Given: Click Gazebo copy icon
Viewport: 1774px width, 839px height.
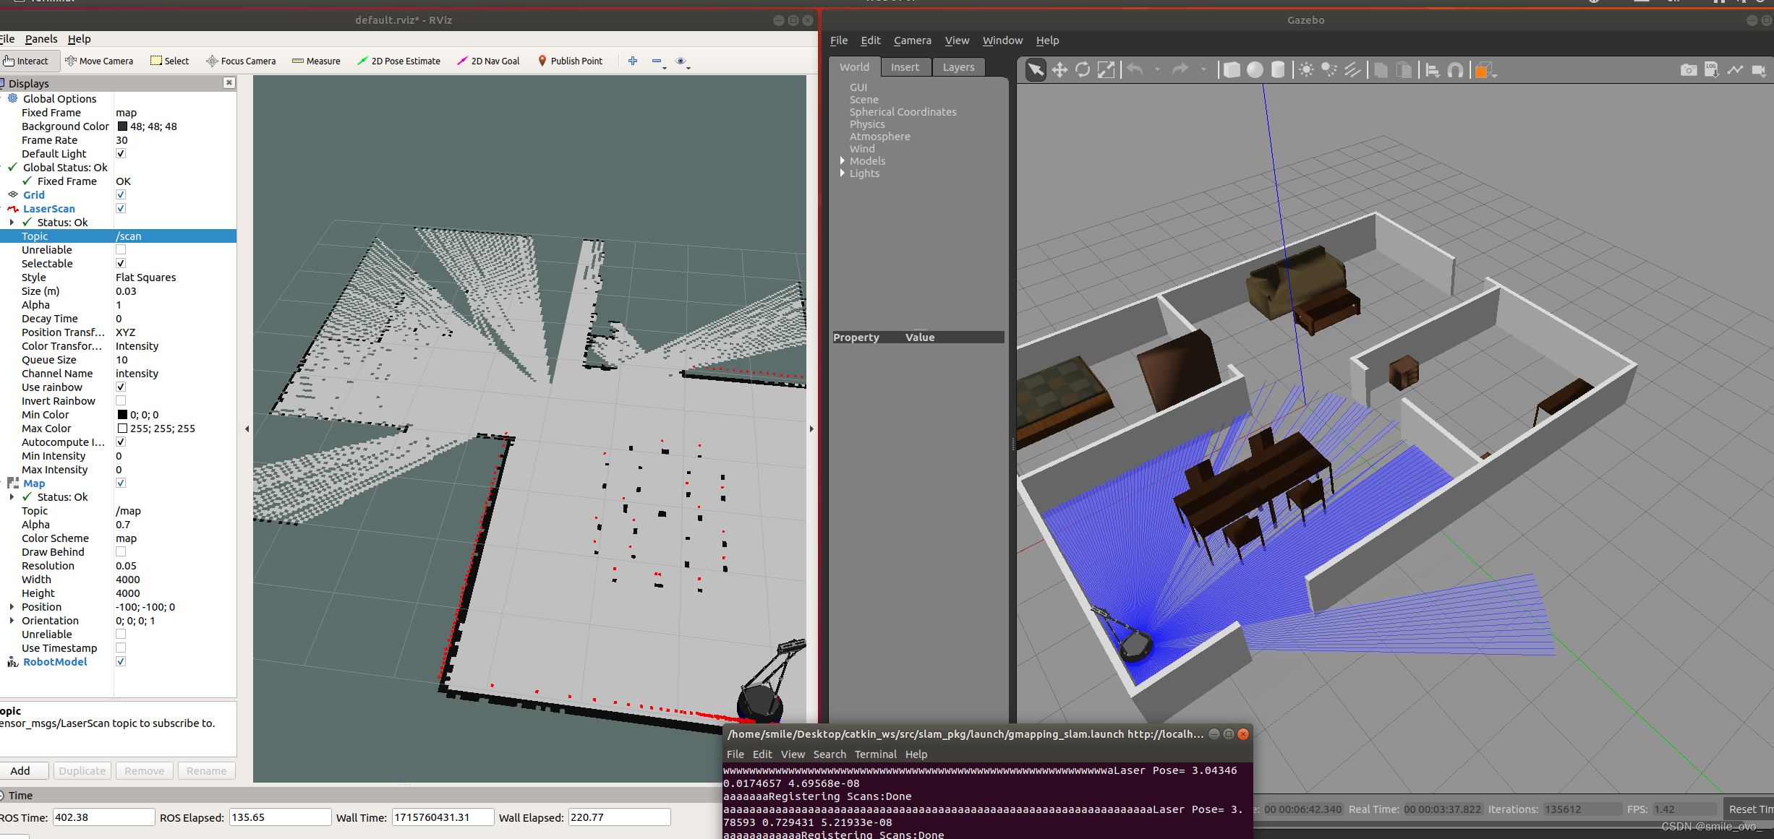Looking at the screenshot, I should point(1381,70).
